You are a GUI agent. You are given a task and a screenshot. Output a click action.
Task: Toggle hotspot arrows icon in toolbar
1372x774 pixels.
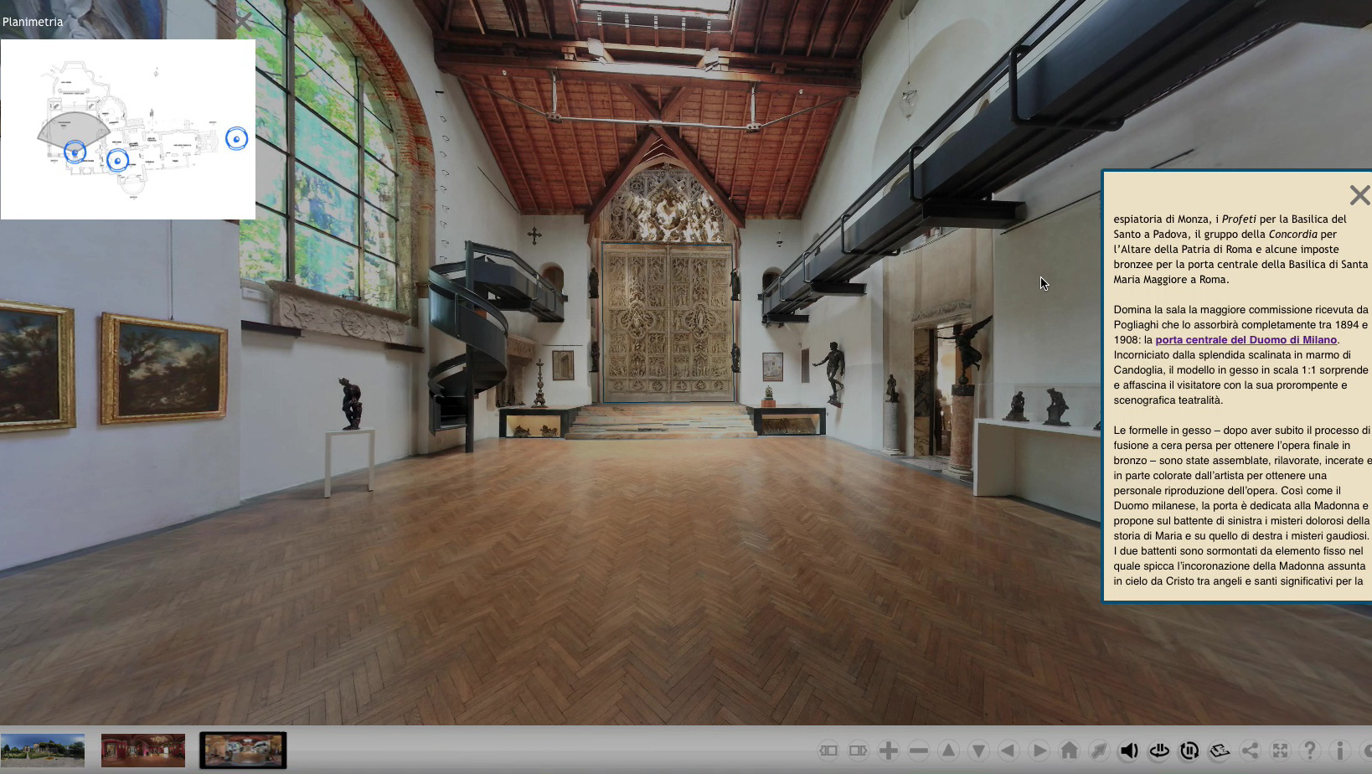point(1099,751)
